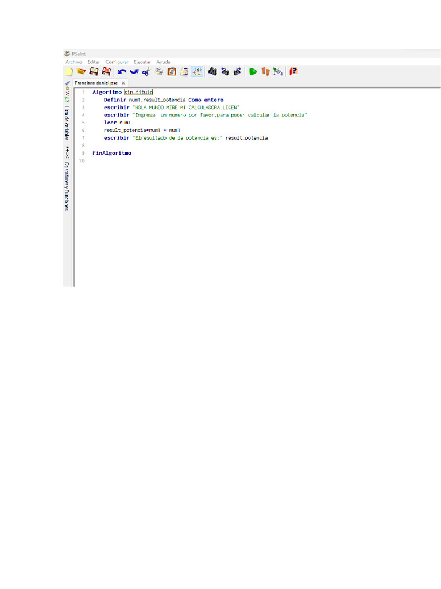Open the Ejecutar menu
The height and width of the screenshot is (589, 441).
142,62
